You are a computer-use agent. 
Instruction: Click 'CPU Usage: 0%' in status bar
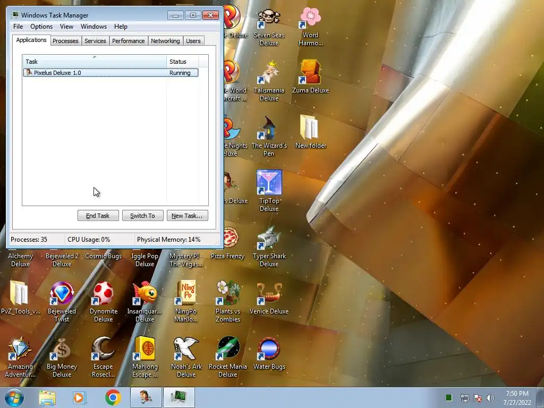click(89, 240)
